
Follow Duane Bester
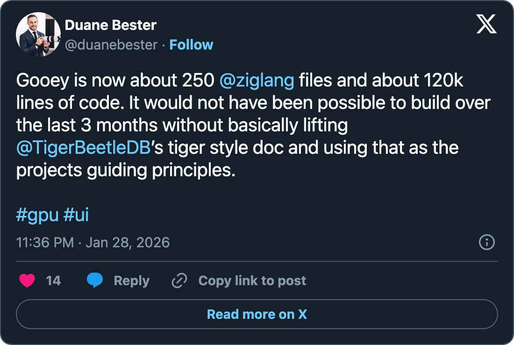[191, 45]
